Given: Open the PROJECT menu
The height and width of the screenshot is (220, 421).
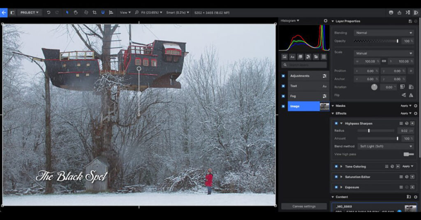Looking at the screenshot, I should (30, 12).
